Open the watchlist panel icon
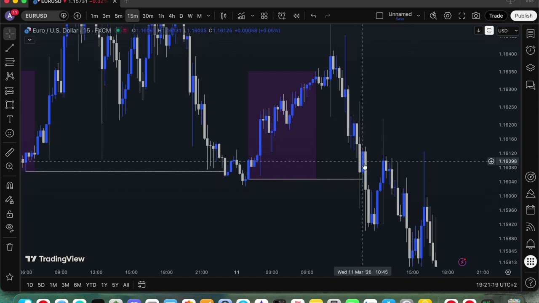The height and width of the screenshot is (303, 539). coord(531,34)
